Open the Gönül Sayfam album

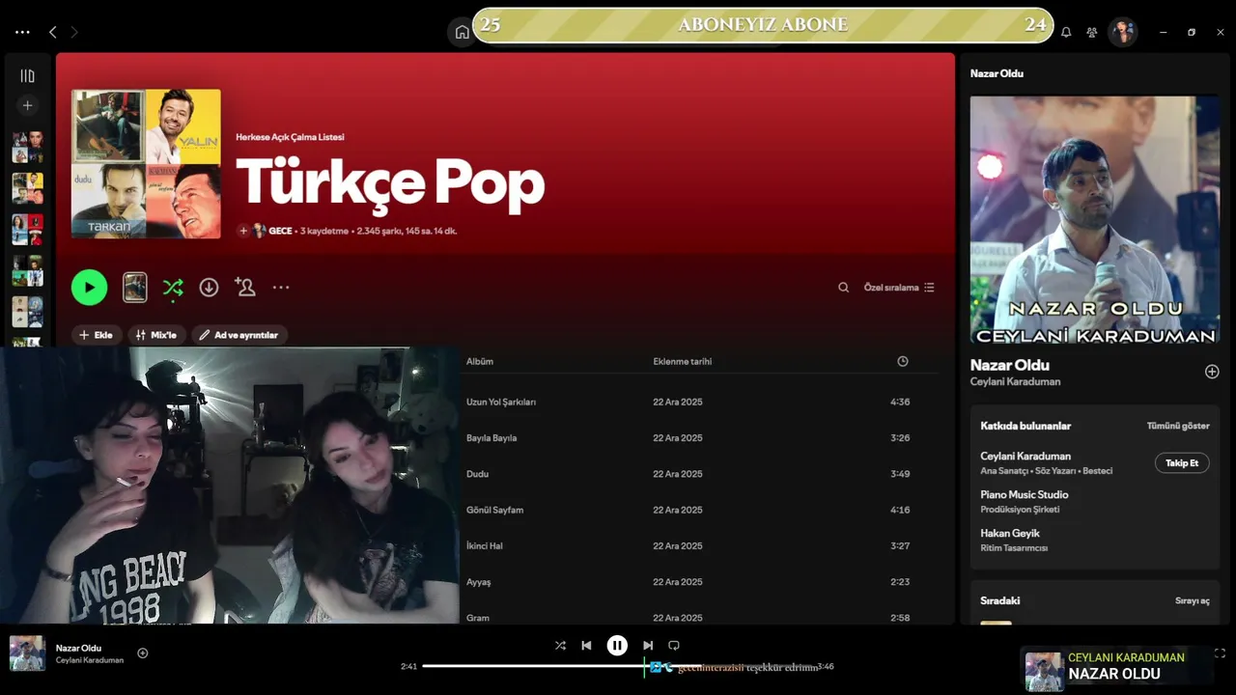(494, 510)
